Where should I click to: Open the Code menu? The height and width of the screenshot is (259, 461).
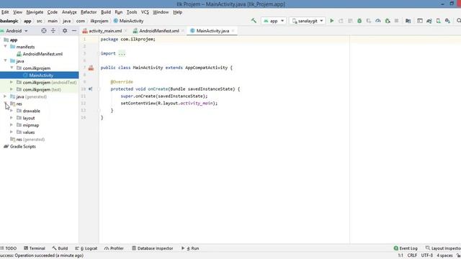tap(53, 12)
